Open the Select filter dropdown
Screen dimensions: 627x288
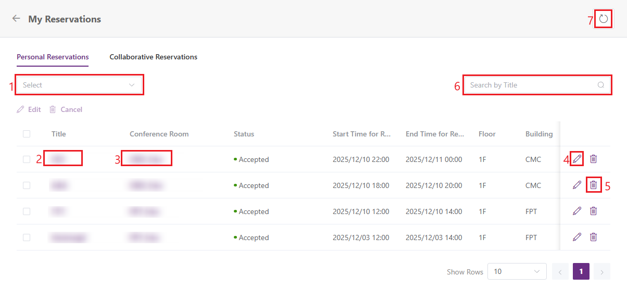click(79, 85)
